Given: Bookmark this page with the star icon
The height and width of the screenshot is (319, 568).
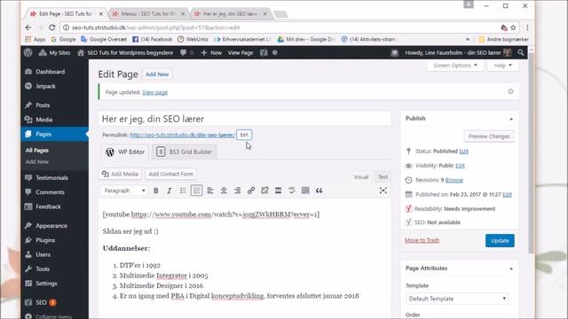Looking at the screenshot, I should (x=513, y=27).
